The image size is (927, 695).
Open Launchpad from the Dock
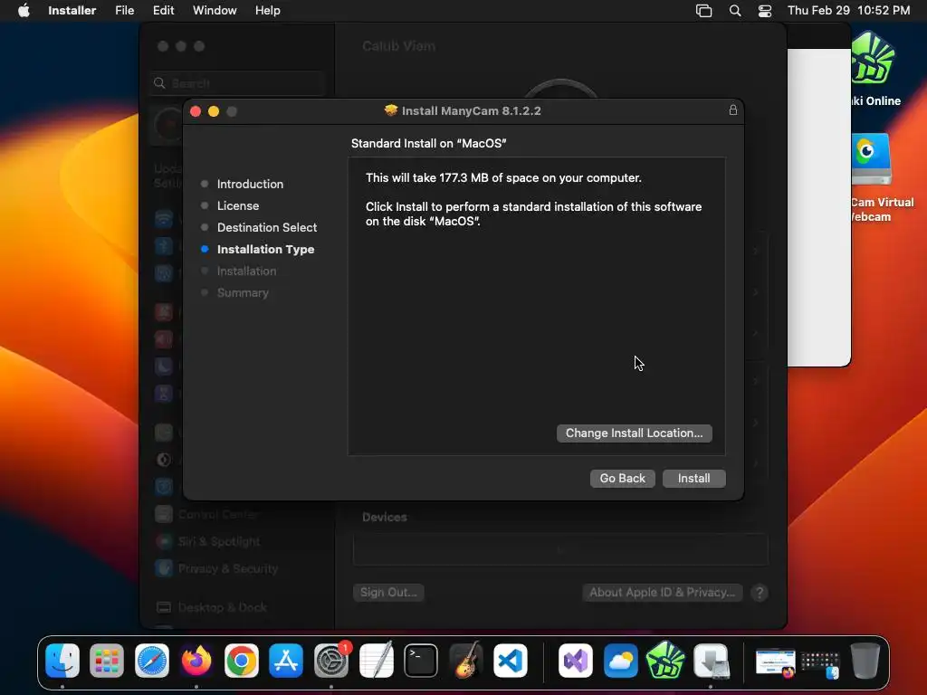click(107, 660)
